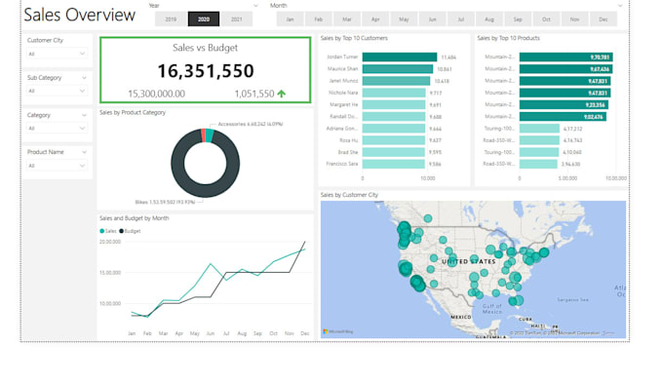The width and height of the screenshot is (663, 383).
Task: Click UNITED STATES label on map
Action: pyautogui.click(x=469, y=262)
